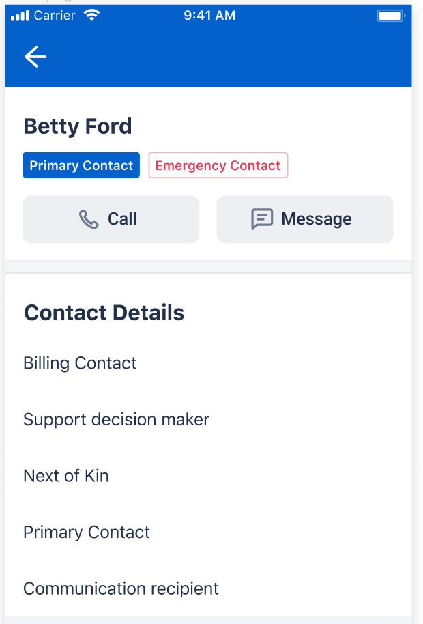
Task: Tap the message bubble icon
Action: pos(262,219)
